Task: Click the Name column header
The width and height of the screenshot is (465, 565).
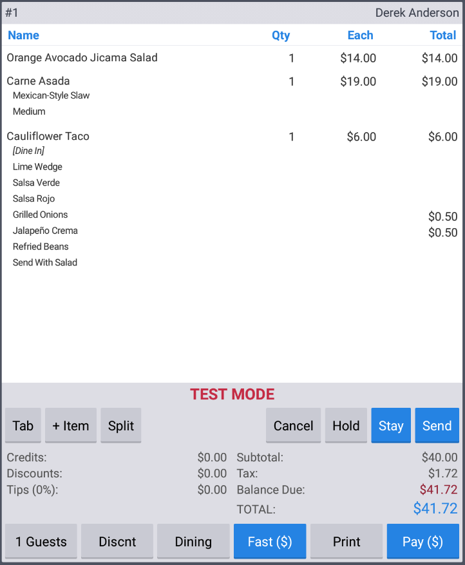Action: coord(24,35)
